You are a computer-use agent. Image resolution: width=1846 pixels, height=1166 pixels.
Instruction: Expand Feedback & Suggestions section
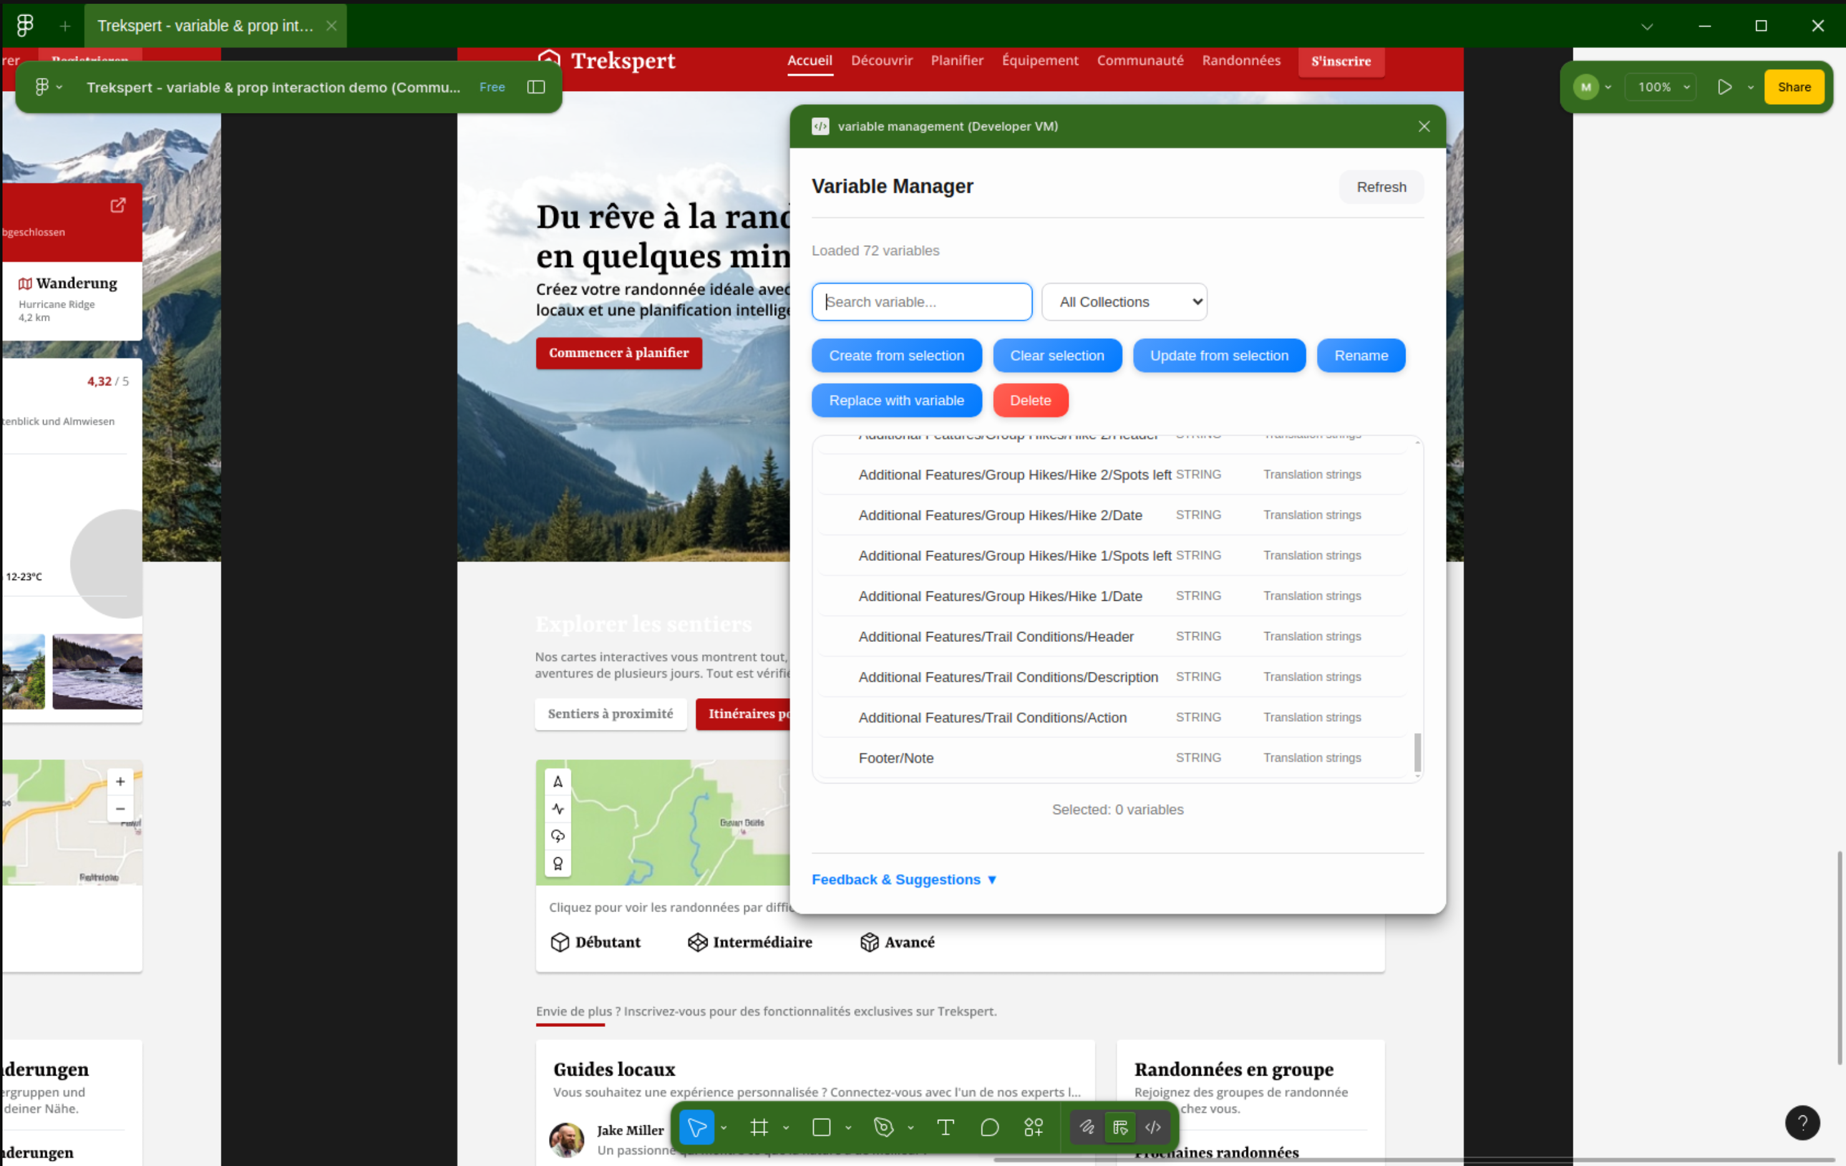904,879
